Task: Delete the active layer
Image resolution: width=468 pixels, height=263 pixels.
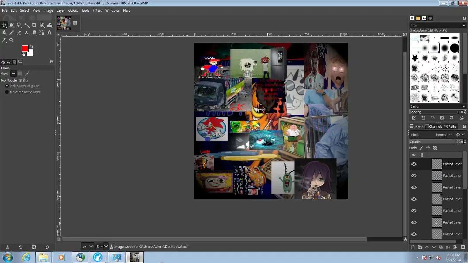Action: tap(463, 247)
